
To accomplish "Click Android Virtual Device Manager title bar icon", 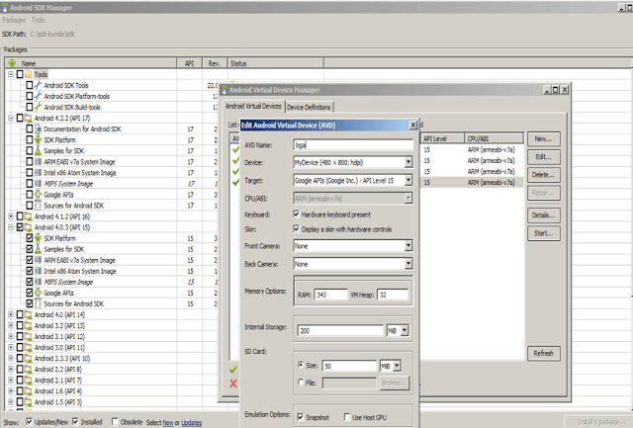I will click(225, 90).
